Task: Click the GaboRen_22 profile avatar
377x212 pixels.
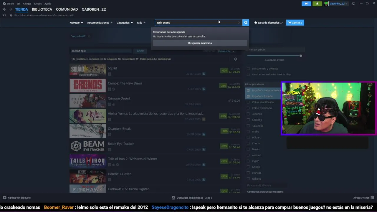Action: point(326,4)
